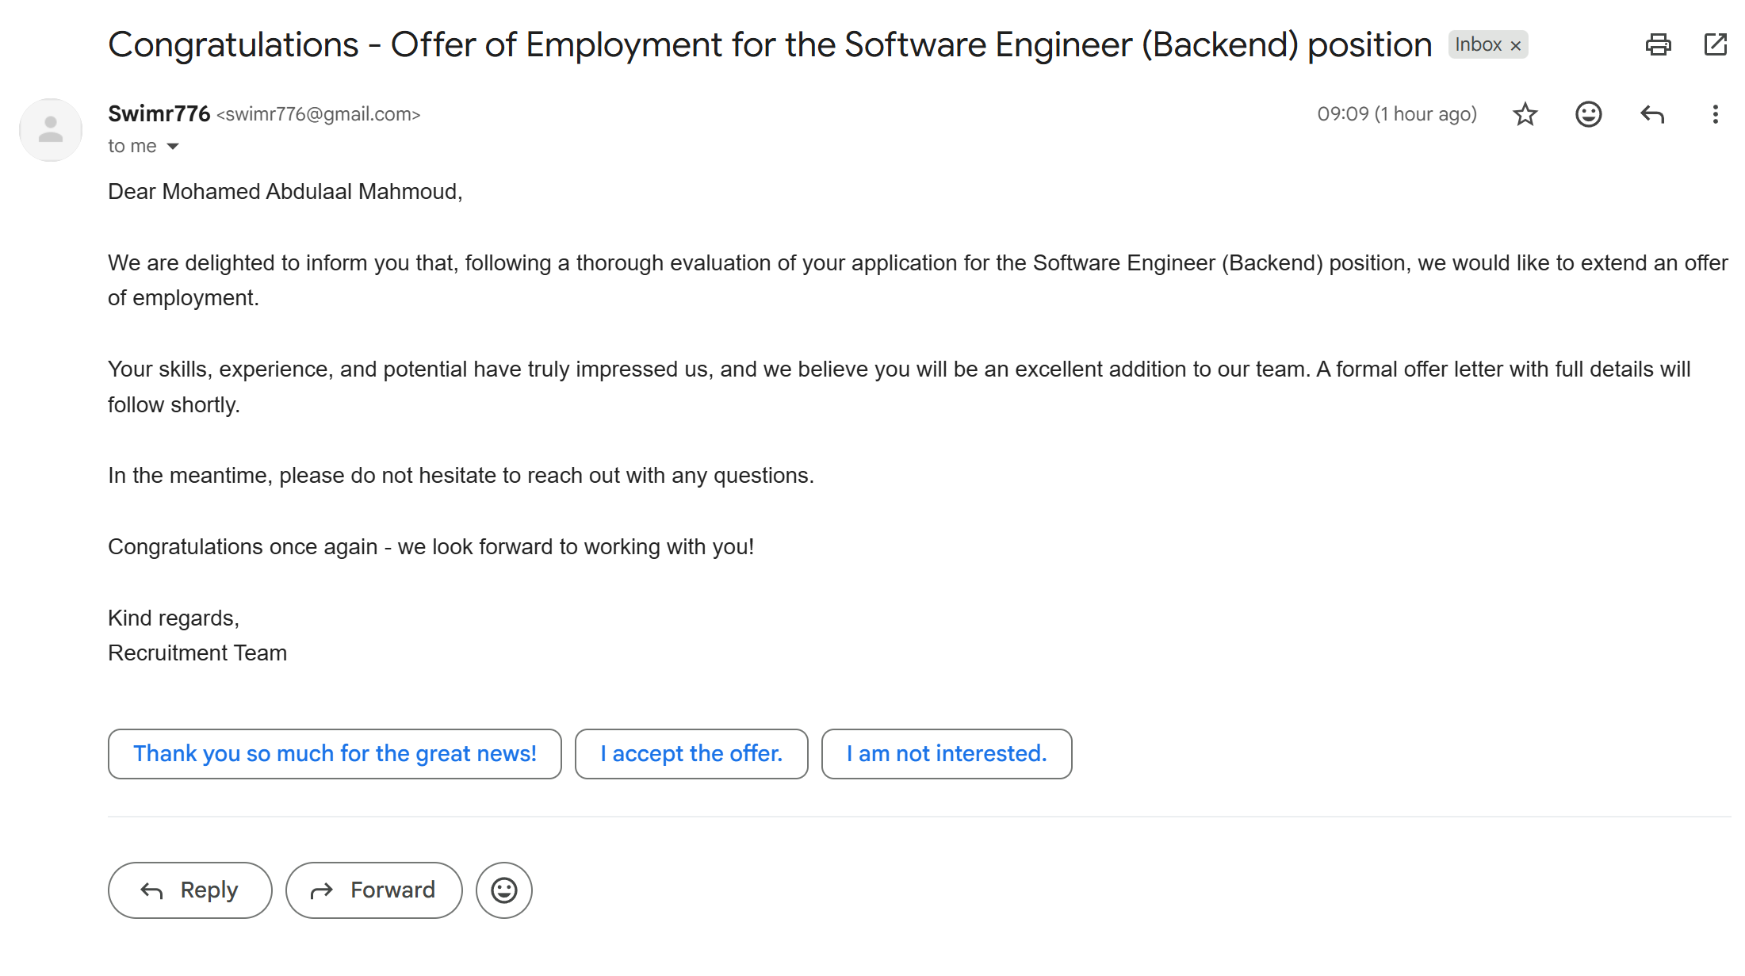Pick 'I am not interested.' suggested reply

[947, 754]
